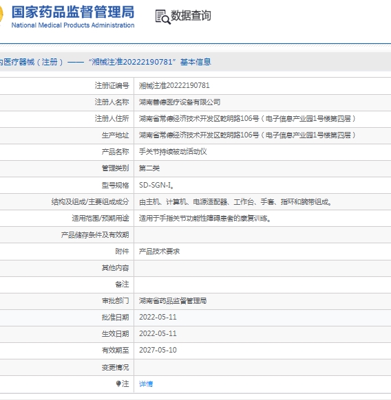Click the 有效期至 value 2027-05-10
Viewport: 391px width, 400px height.
(x=158, y=350)
